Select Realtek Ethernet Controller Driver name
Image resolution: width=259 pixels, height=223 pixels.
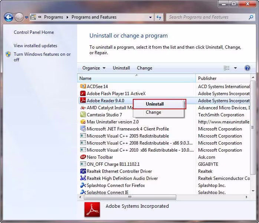(119, 171)
